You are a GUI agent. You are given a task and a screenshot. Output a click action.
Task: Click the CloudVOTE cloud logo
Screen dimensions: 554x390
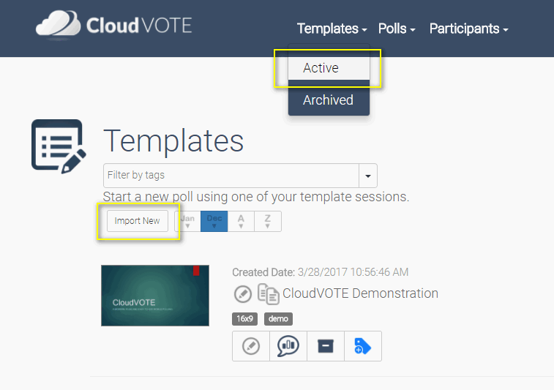click(x=59, y=25)
